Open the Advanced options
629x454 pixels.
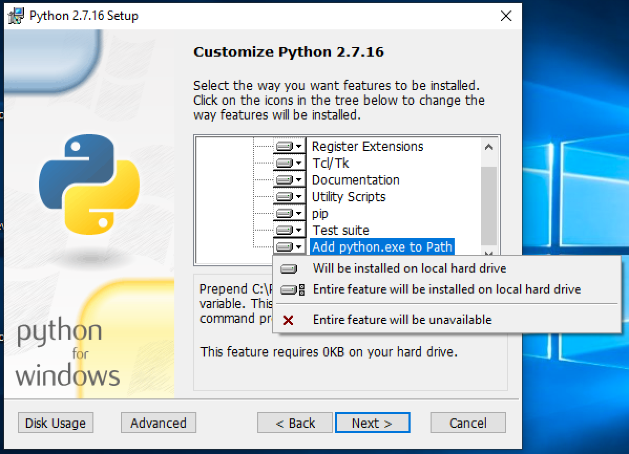158,423
